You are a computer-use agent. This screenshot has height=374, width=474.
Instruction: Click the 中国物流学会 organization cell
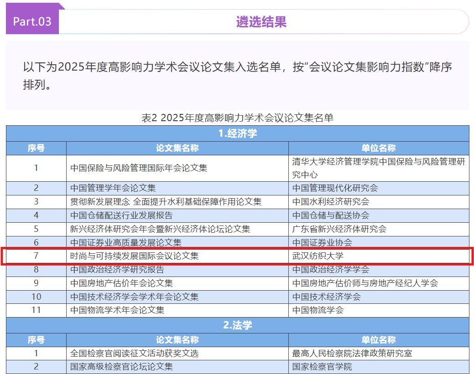[x=318, y=310]
